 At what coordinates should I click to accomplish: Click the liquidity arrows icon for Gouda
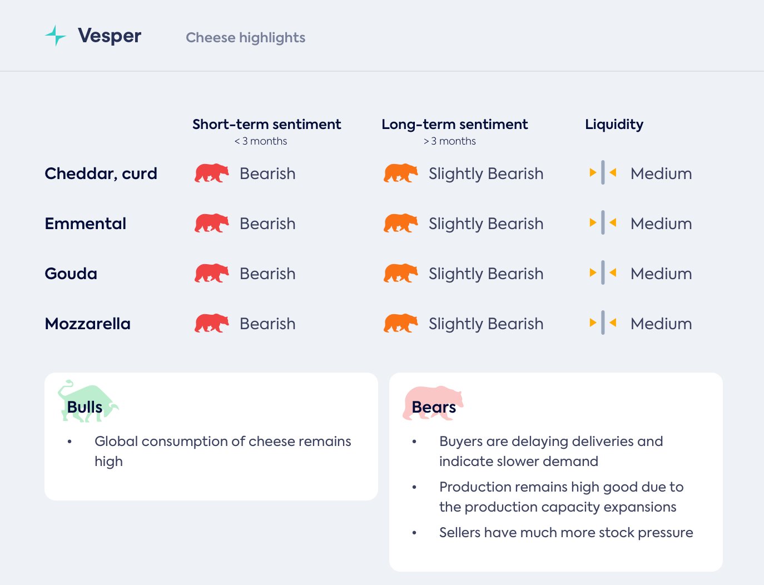click(x=603, y=273)
